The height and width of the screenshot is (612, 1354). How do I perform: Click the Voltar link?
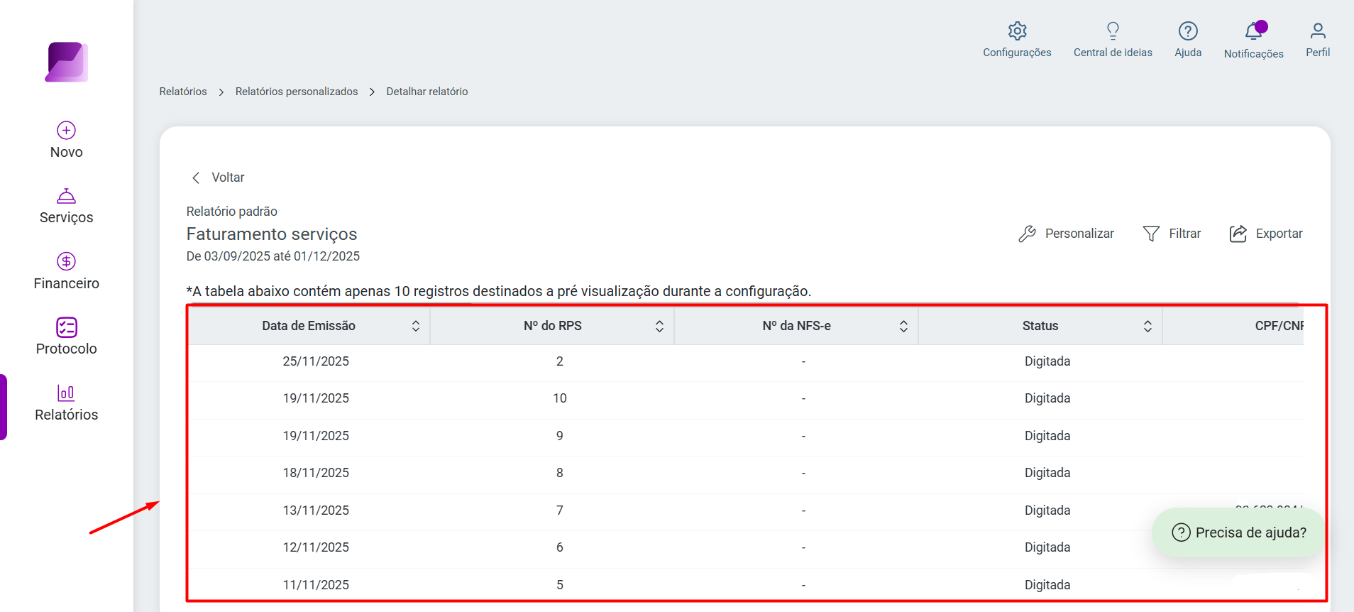tap(228, 177)
